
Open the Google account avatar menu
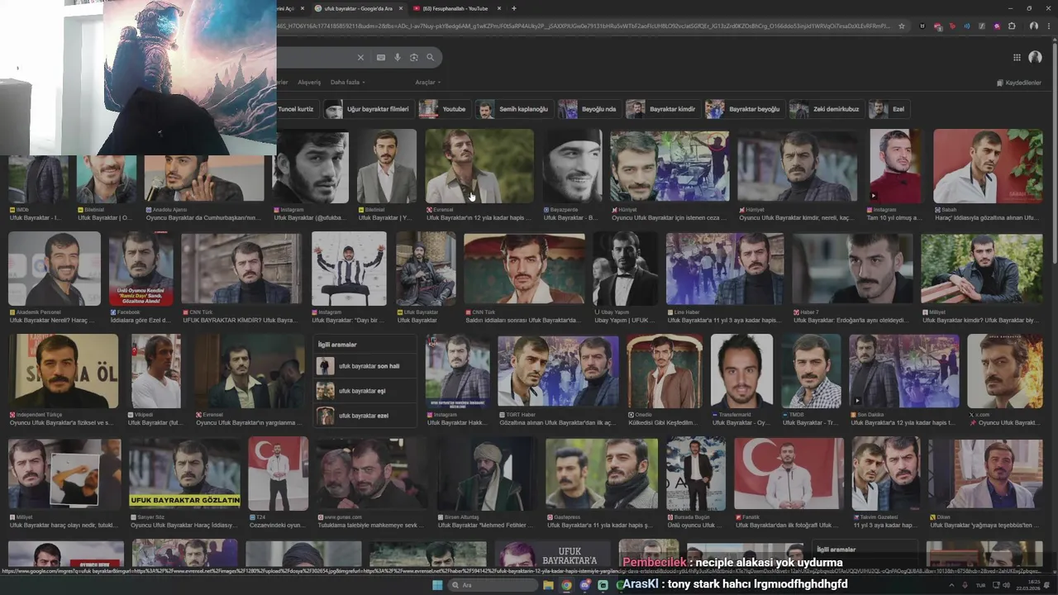pyautogui.click(x=1035, y=58)
